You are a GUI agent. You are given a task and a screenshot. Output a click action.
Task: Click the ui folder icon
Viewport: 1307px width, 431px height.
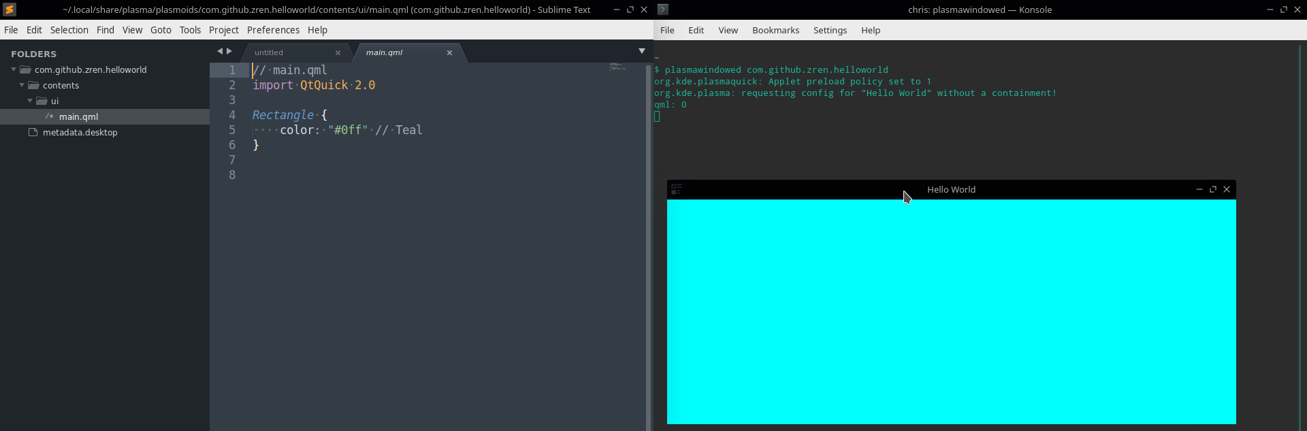(x=42, y=101)
